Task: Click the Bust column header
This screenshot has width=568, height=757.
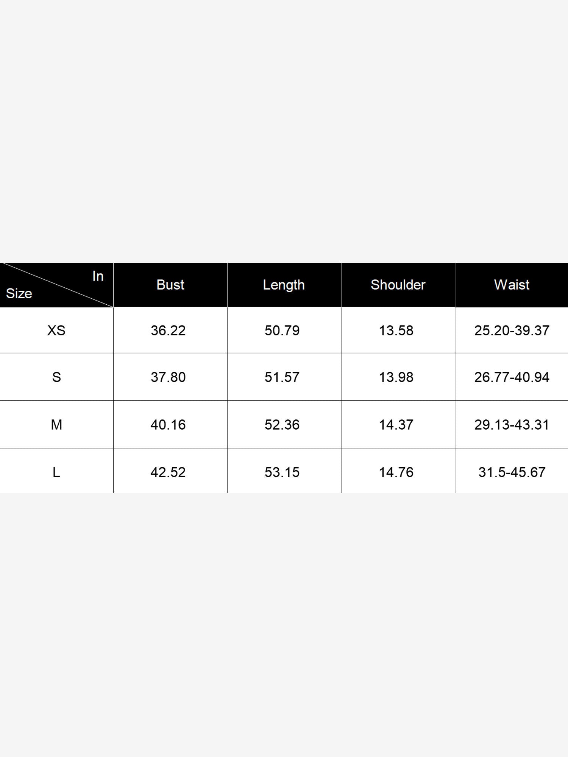Action: pos(170,285)
